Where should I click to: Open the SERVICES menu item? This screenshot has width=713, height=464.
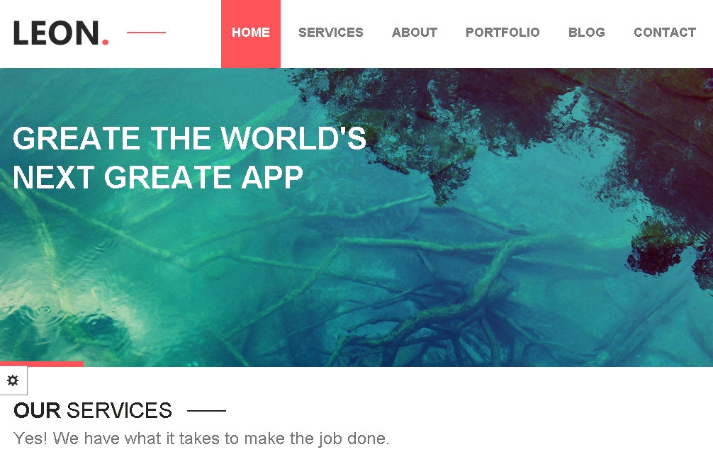[330, 33]
